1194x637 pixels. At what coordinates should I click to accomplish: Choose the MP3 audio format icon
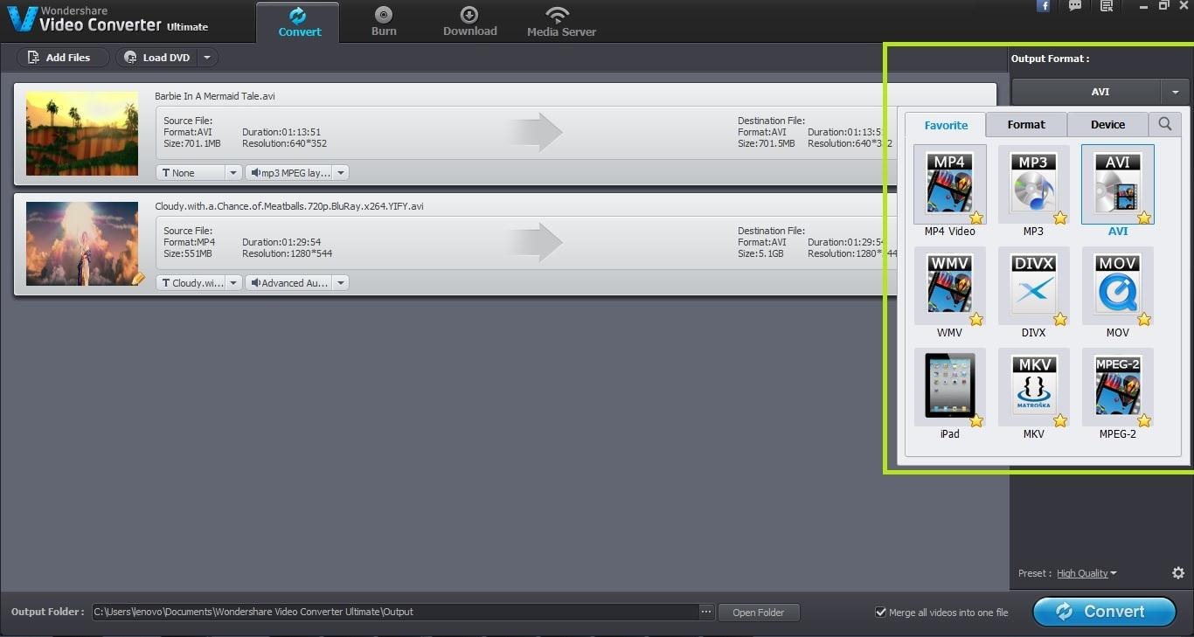tap(1033, 185)
